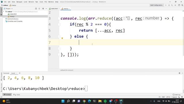The height and width of the screenshot is (104, 184).
Task: Select main.js in project tree
Action: [12, 16]
